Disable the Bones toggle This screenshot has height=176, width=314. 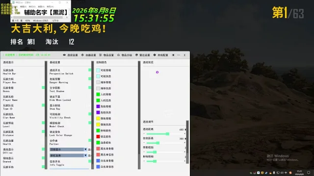[43, 88]
